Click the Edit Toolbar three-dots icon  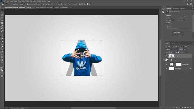tap(2, 65)
